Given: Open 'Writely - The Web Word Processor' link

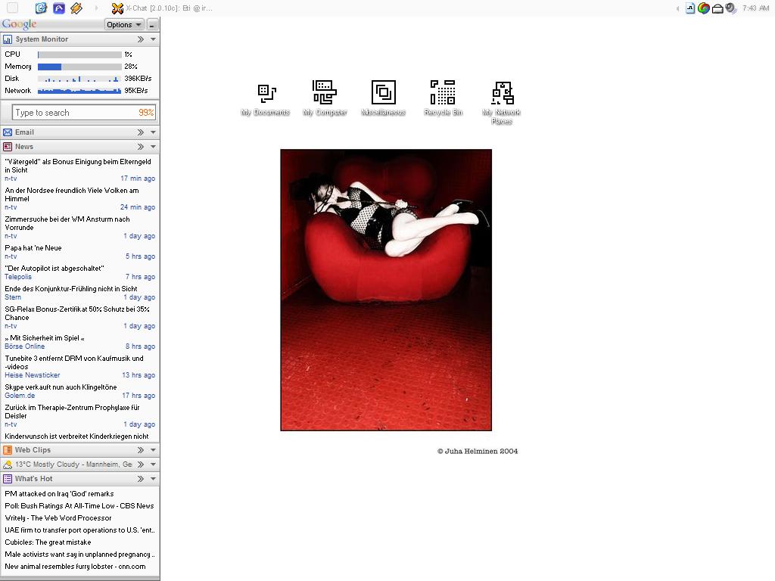Looking at the screenshot, I should (x=58, y=518).
